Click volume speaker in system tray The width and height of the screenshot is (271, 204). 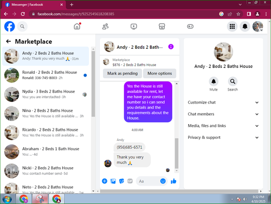pyautogui.click(x=245, y=199)
